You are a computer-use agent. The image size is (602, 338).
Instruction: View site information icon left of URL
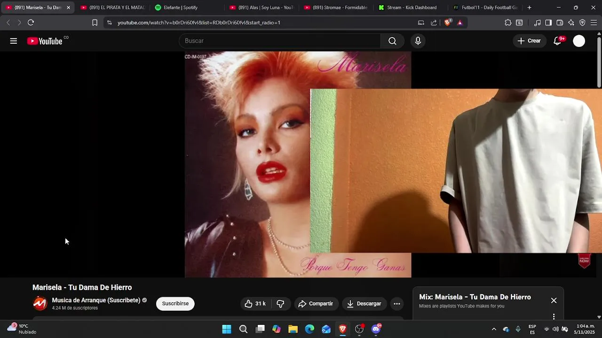[109, 23]
